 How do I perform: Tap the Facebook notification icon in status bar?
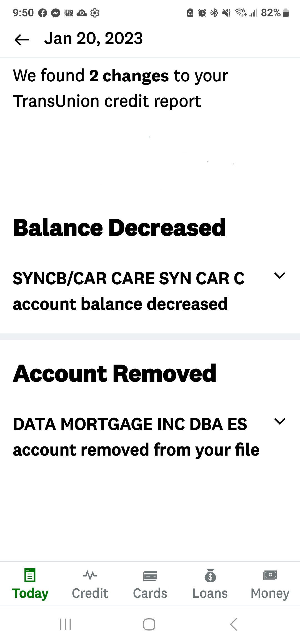42,13
